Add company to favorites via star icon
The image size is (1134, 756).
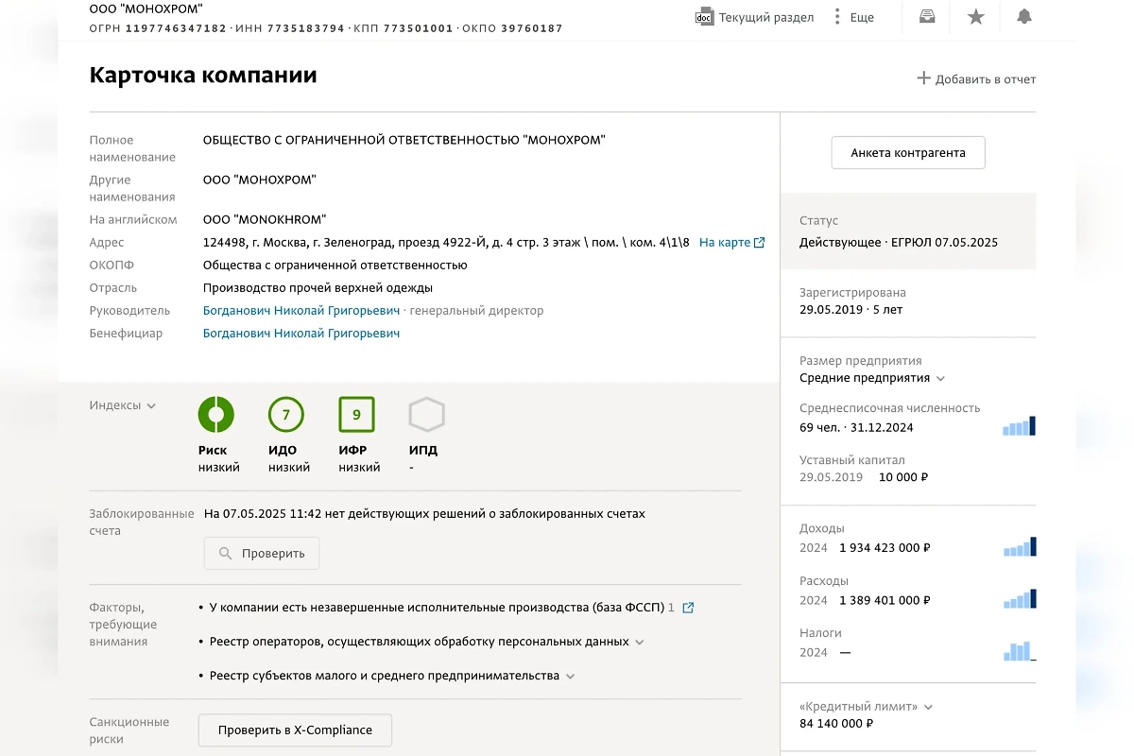pyautogui.click(x=976, y=17)
